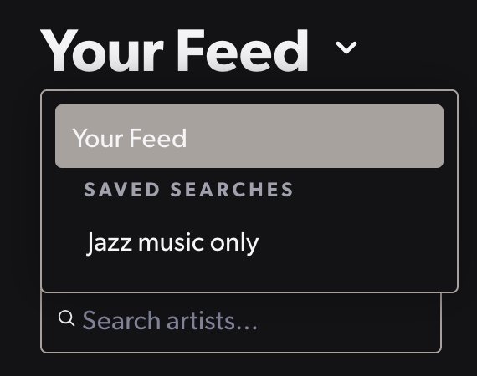Click the large Your Feed heading
477x376 pixels.
pyautogui.click(x=174, y=50)
